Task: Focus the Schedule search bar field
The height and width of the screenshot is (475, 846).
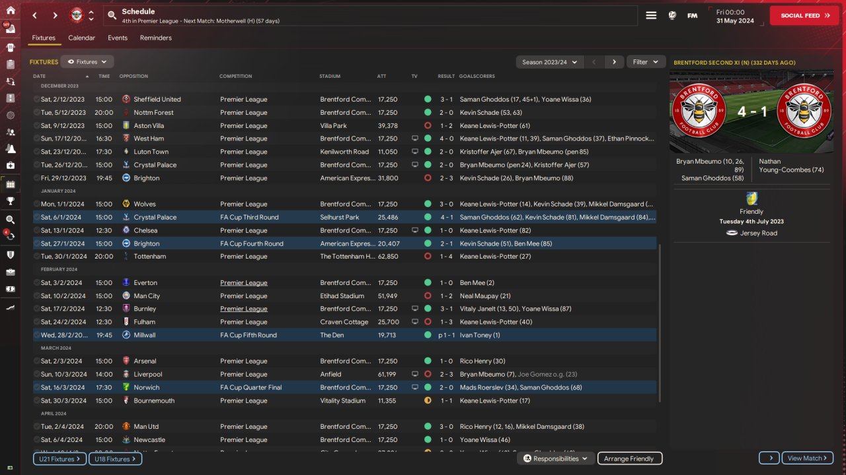Action: (x=370, y=15)
